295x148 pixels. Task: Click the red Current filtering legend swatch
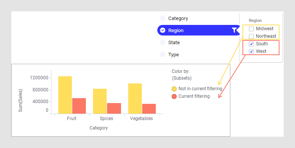point(174,96)
